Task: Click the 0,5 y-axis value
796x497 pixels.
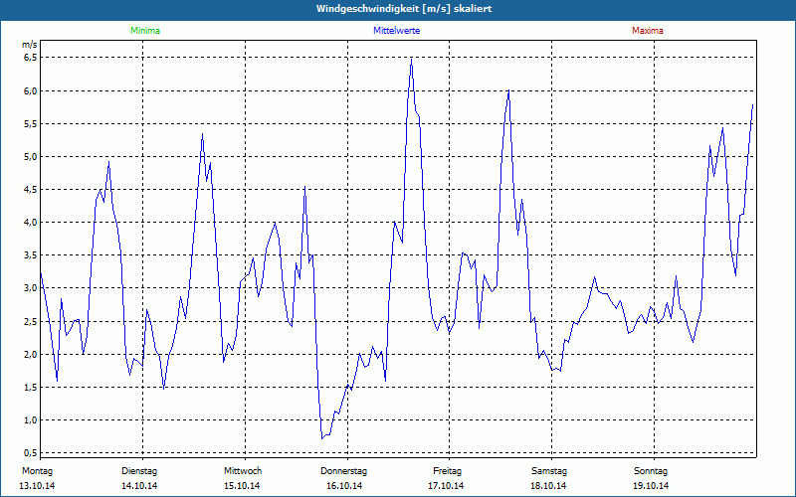Action: pyautogui.click(x=31, y=452)
